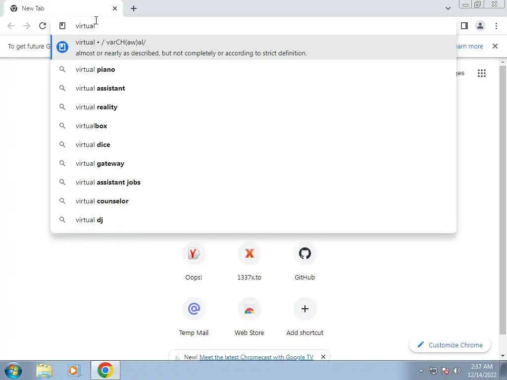Screen dimensions: 507x380
Task: Choose 'virtual piano' suggestion
Action: [x=253, y=69]
